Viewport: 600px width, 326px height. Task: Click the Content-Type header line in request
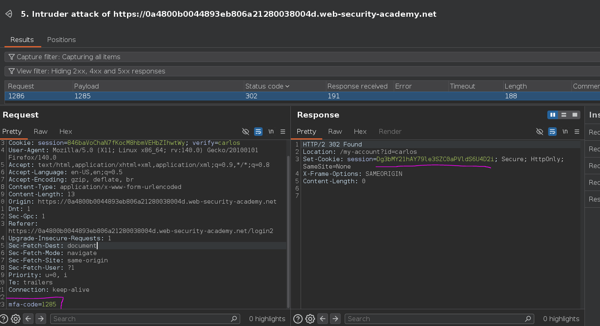point(95,187)
